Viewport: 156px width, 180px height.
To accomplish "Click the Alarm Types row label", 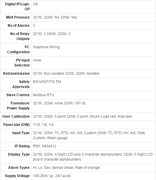I will click(19, 168).
